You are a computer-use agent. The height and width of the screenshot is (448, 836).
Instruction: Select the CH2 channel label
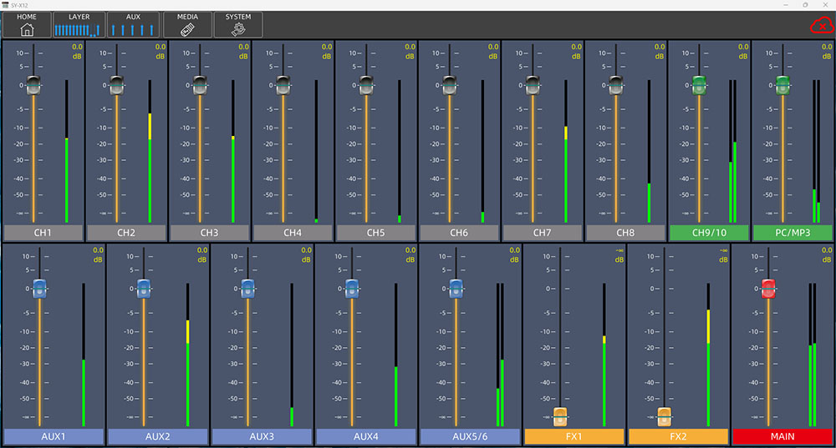click(126, 233)
